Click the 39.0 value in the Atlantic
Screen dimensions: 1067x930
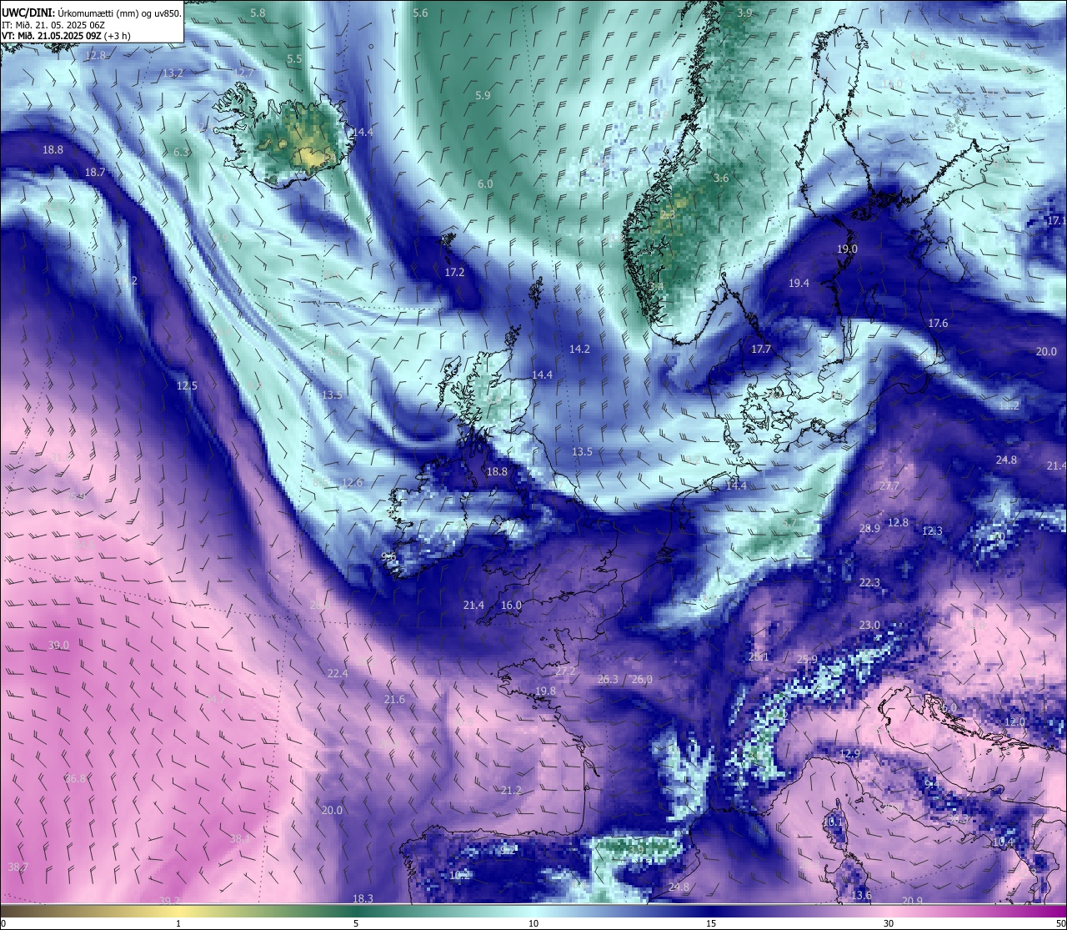tap(58, 646)
